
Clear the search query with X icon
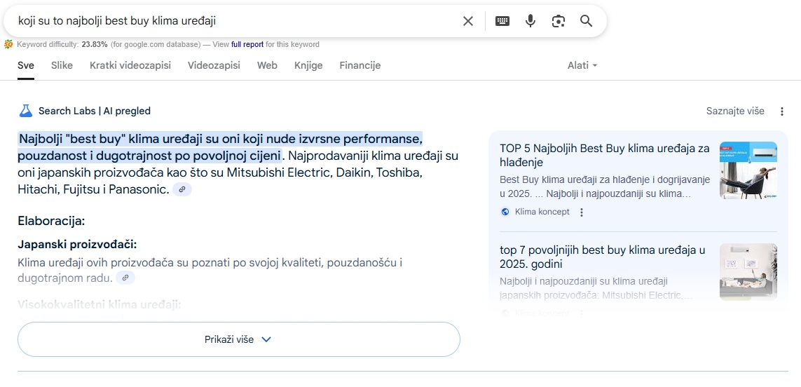468,21
